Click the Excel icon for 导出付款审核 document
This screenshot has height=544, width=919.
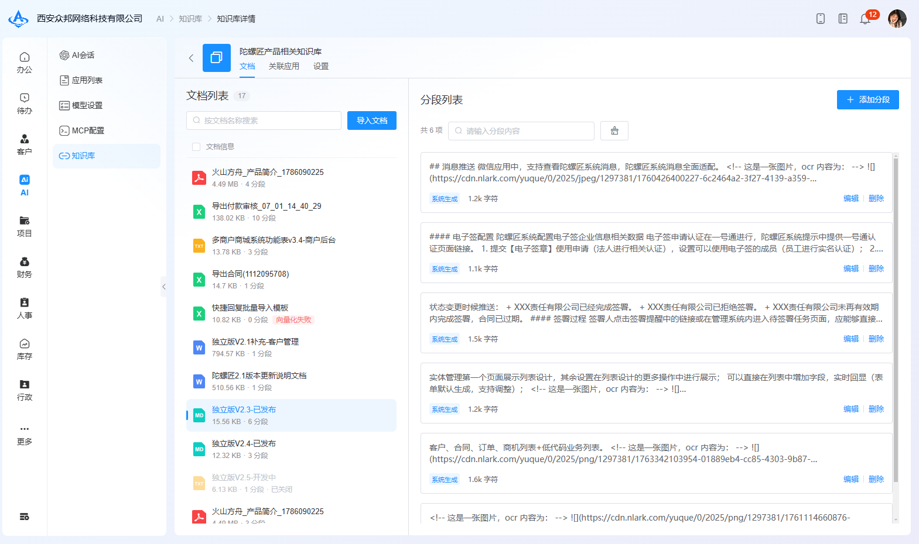click(x=199, y=212)
